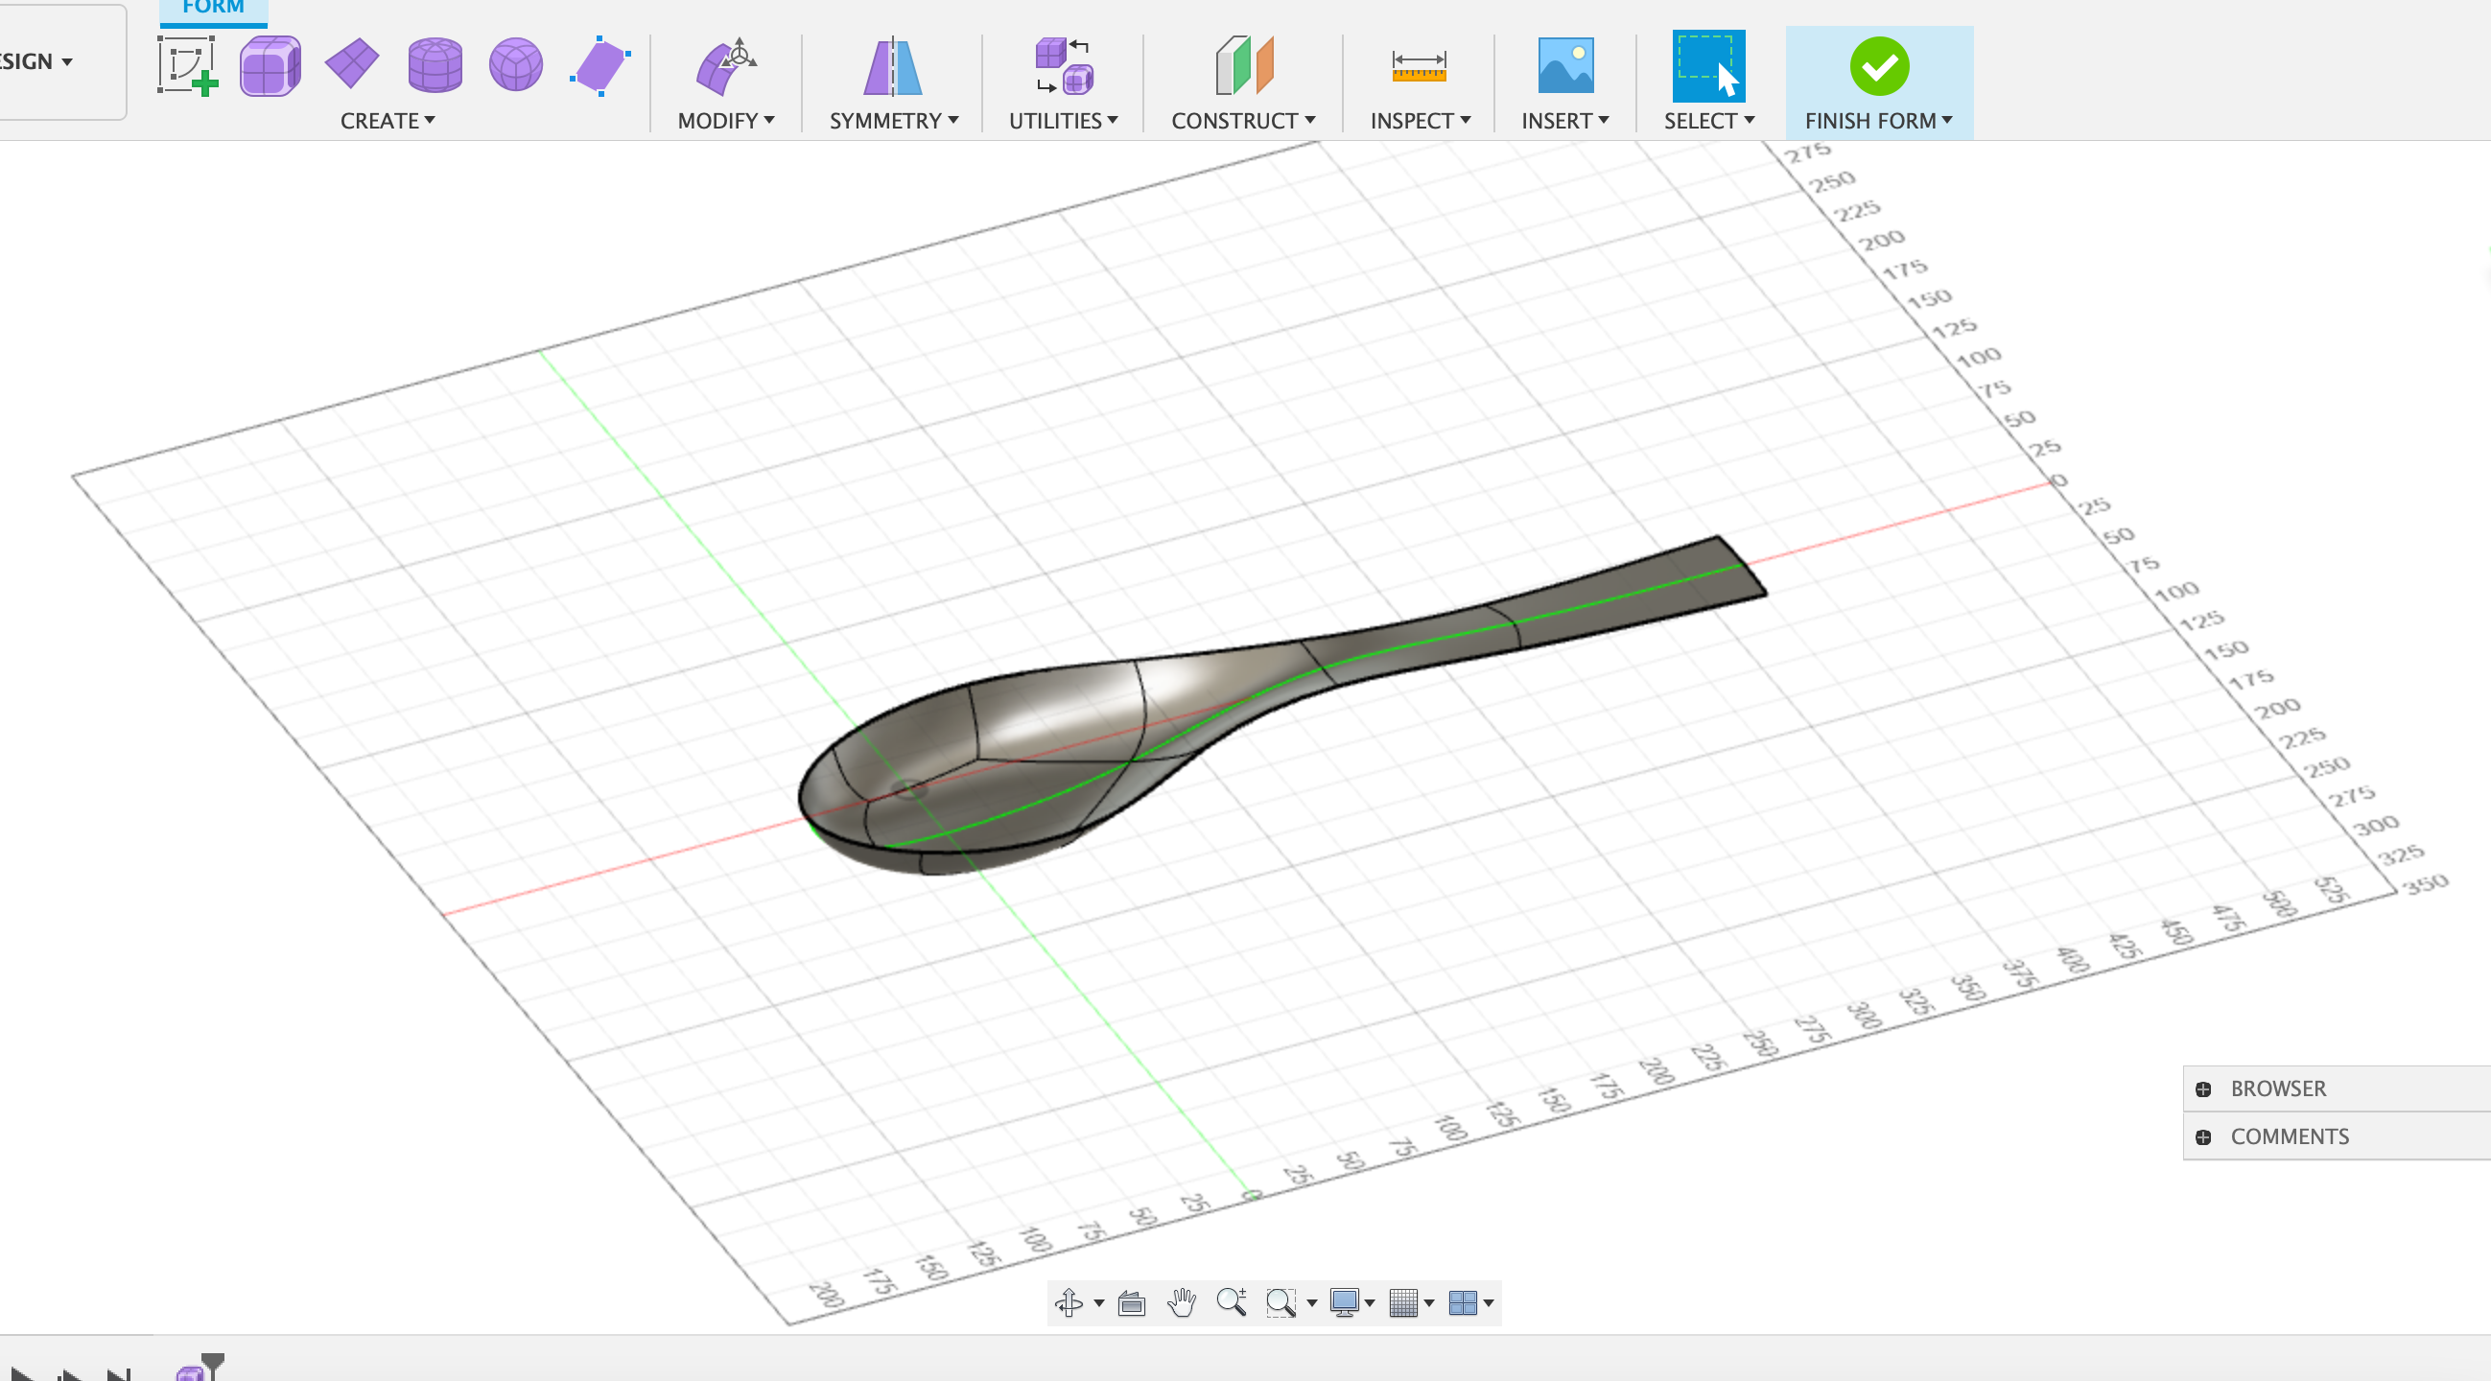The width and height of the screenshot is (2491, 1381).
Task: Select the Face creation tool
Action: pos(599,66)
